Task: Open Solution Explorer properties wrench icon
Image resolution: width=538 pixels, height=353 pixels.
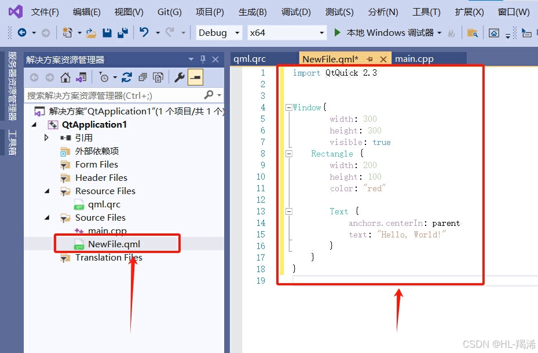Action: [x=181, y=77]
